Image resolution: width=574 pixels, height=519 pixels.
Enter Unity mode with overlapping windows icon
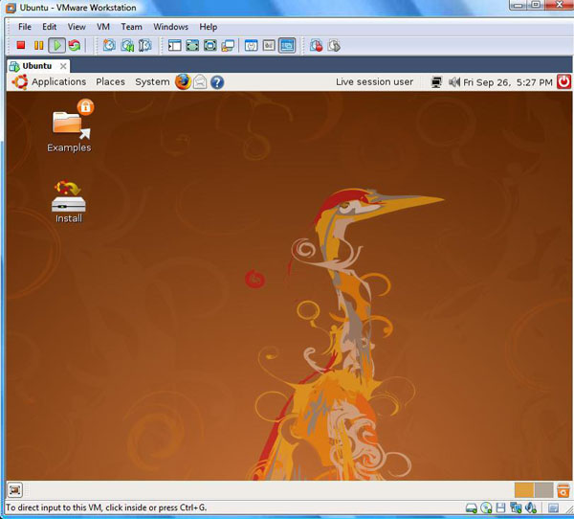coord(228,45)
